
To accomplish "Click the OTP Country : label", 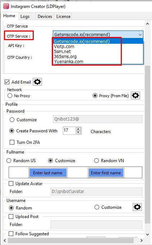I will click(19, 57).
